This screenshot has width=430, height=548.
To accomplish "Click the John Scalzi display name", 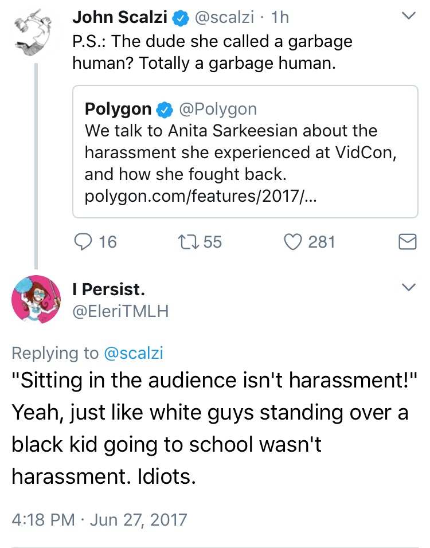I will [120, 17].
